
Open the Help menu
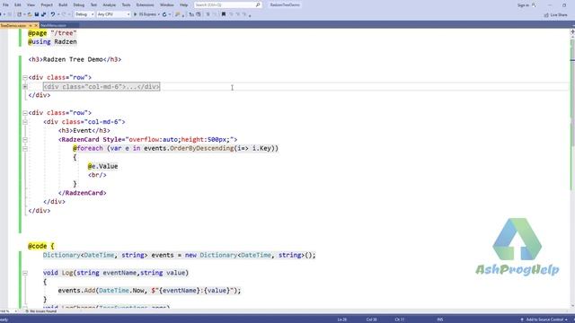pyautogui.click(x=183, y=5)
